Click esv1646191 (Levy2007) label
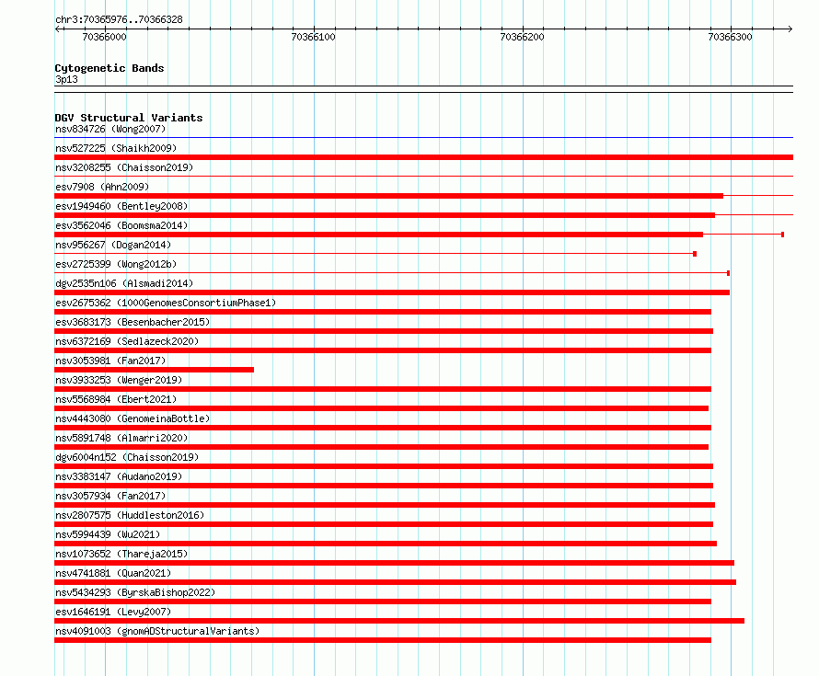819x676 pixels. pos(113,612)
